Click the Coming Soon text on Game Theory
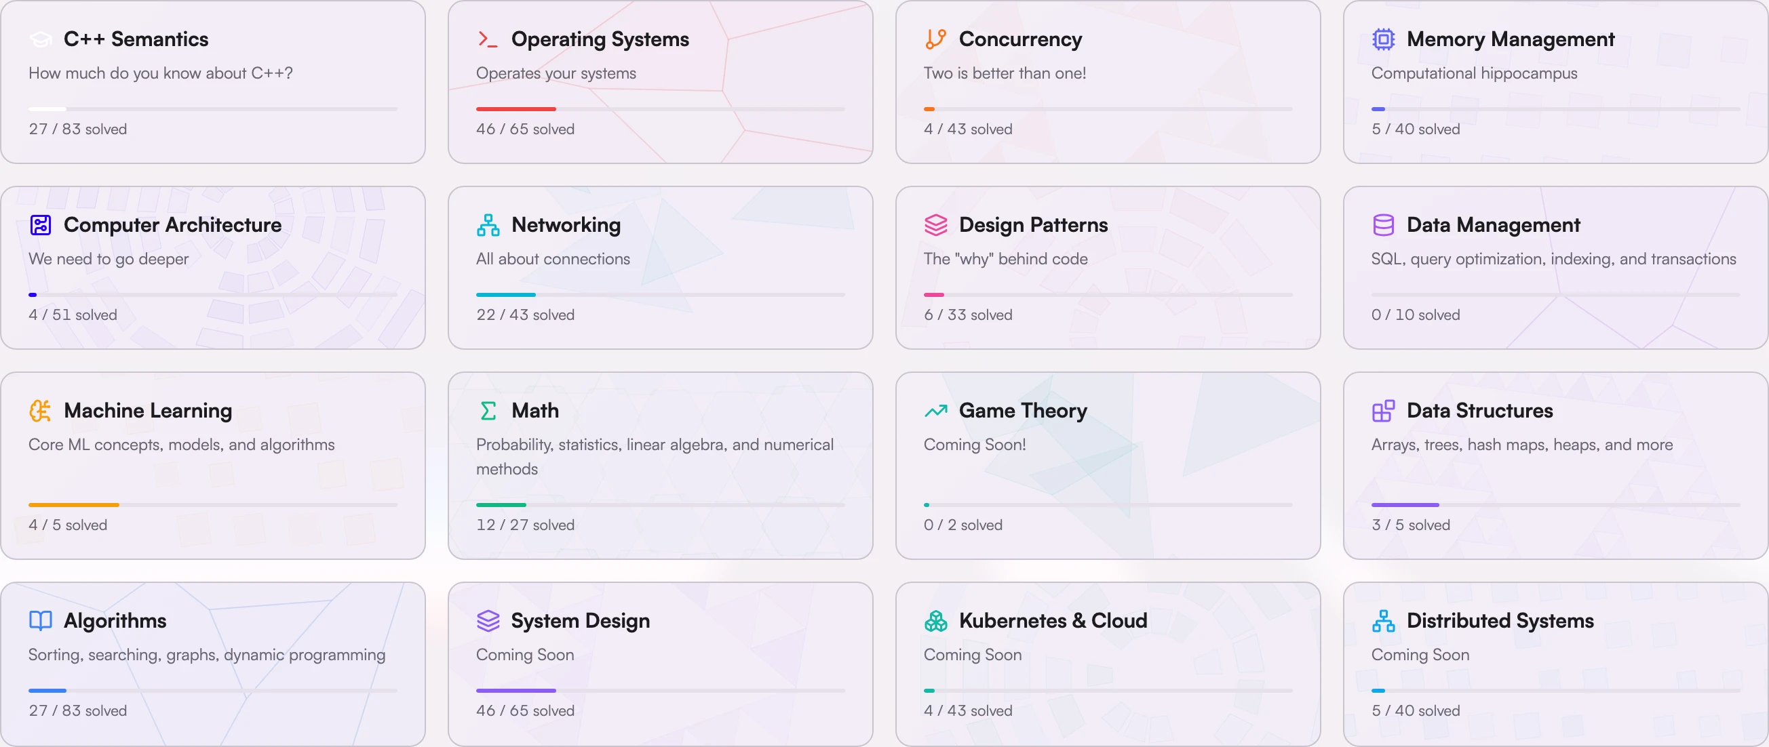1769x747 pixels. [975, 444]
